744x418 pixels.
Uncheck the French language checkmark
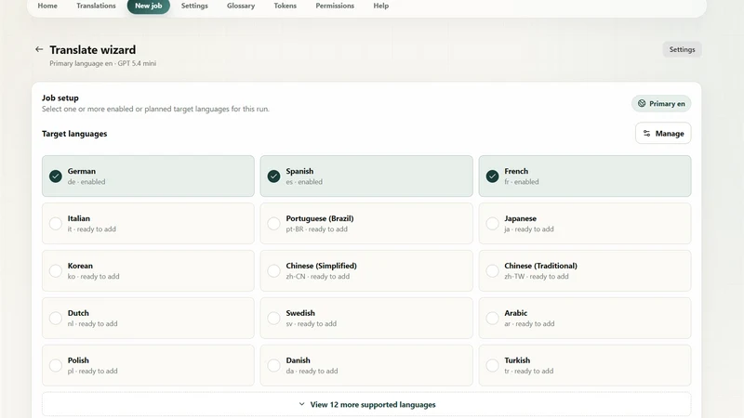pyautogui.click(x=493, y=176)
